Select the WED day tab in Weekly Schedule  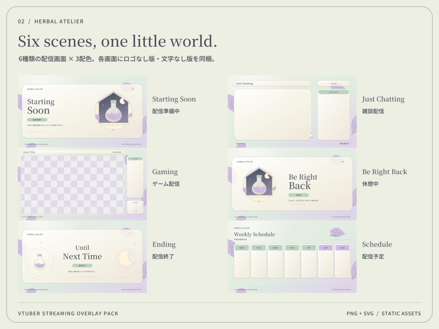tap(275, 248)
